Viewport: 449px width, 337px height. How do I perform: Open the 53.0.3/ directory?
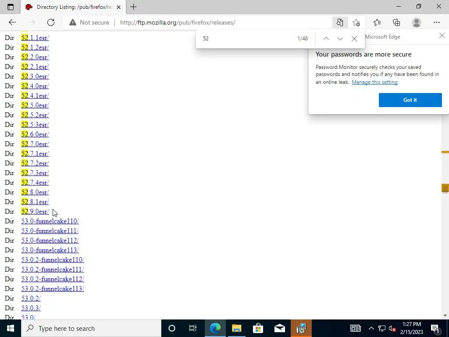coord(31,308)
